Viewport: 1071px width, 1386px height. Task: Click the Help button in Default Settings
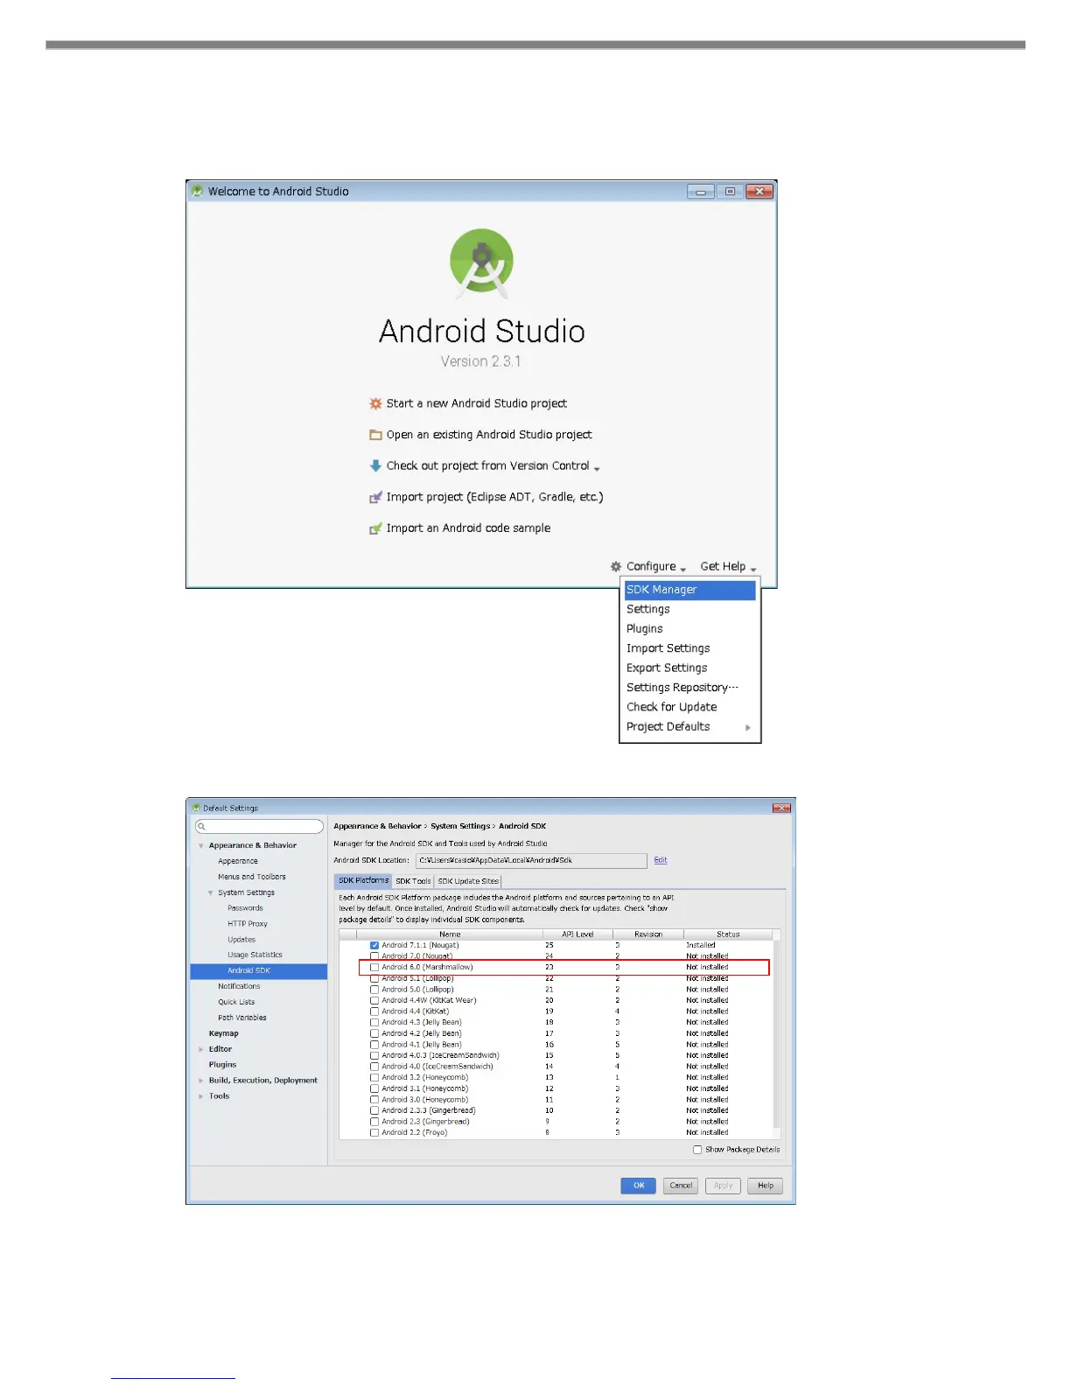pyautogui.click(x=766, y=1186)
